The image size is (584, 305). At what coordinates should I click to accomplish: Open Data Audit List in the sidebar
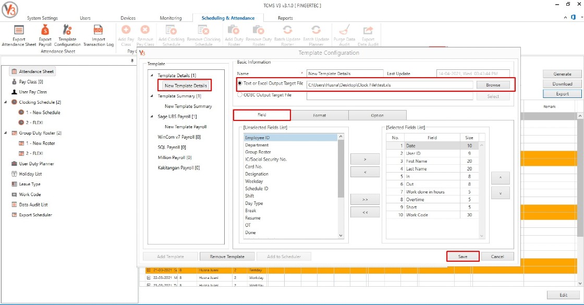coord(30,205)
